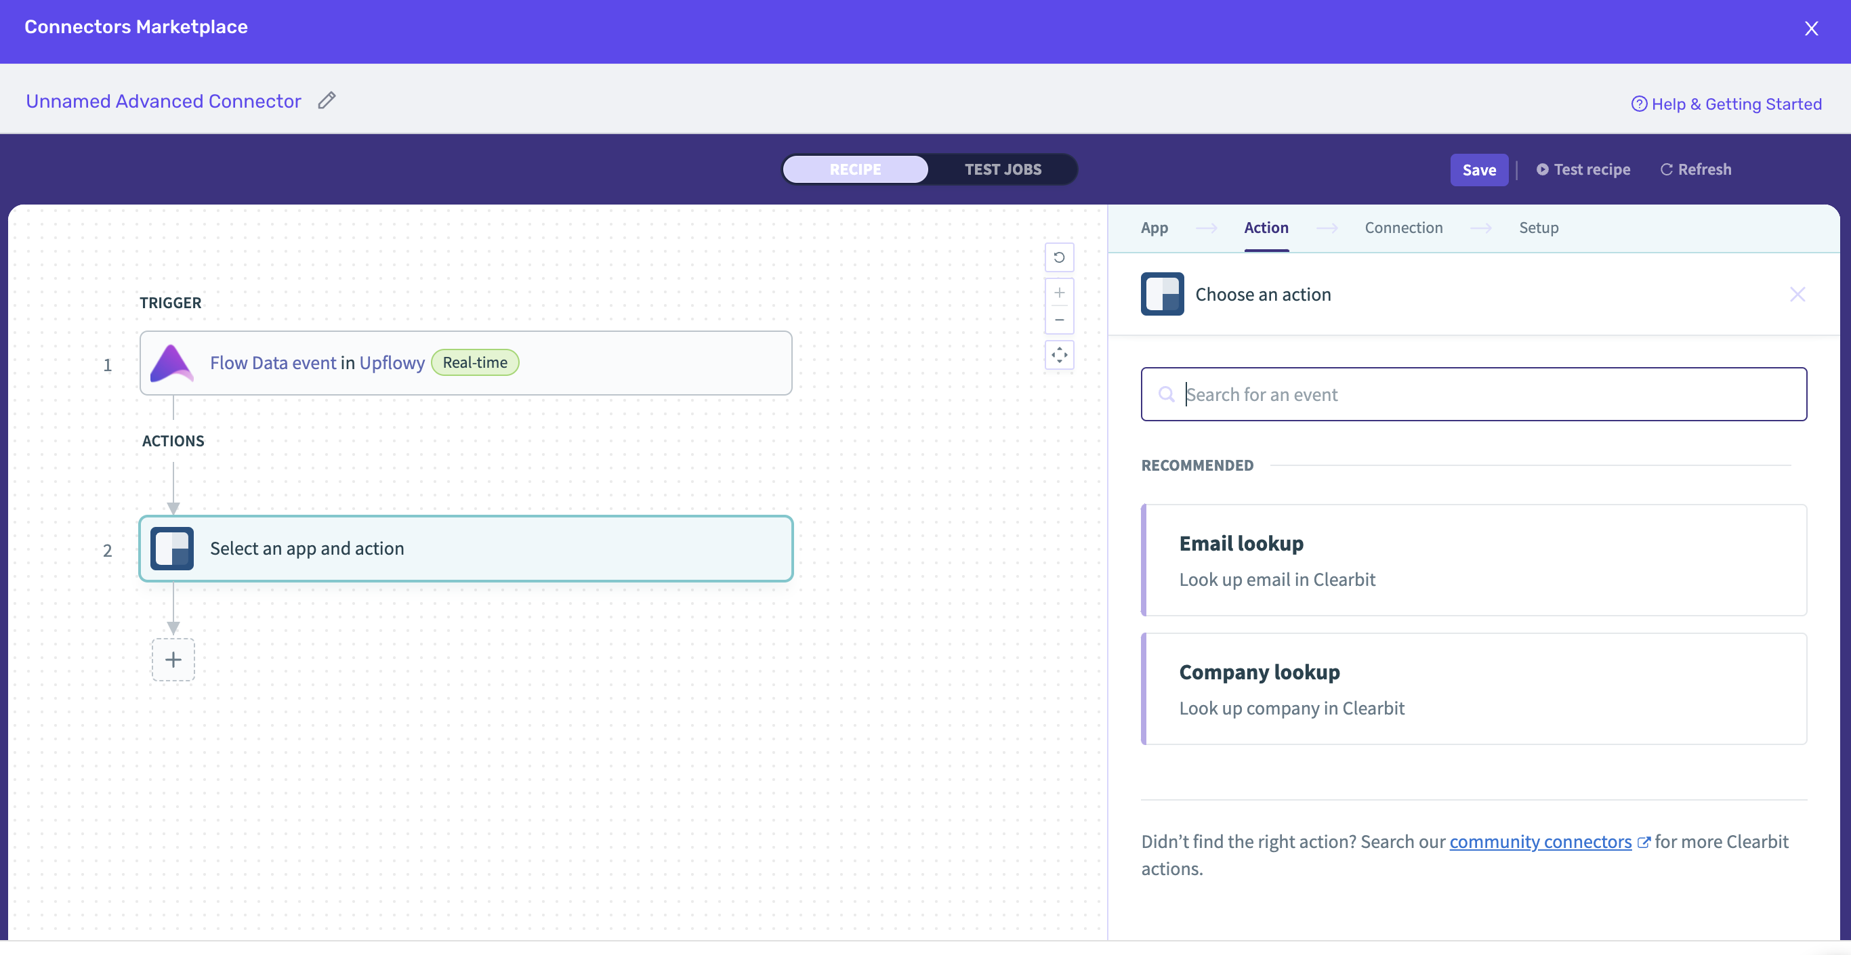The image size is (1851, 955).
Task: Click the Clearbit icon in step 2
Action: click(171, 549)
